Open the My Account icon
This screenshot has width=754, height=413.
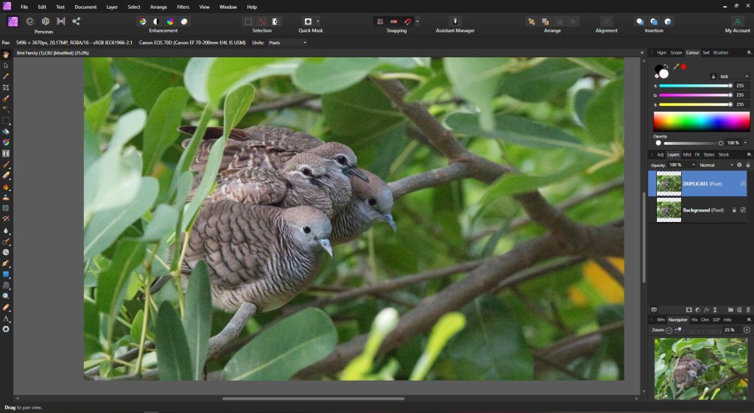pos(737,21)
